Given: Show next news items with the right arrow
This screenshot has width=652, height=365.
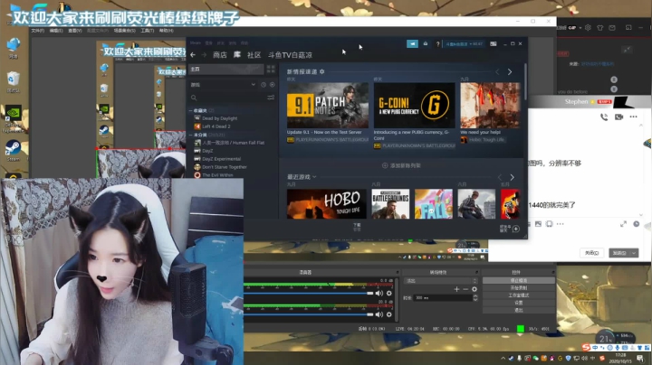Looking at the screenshot, I should click(510, 71).
